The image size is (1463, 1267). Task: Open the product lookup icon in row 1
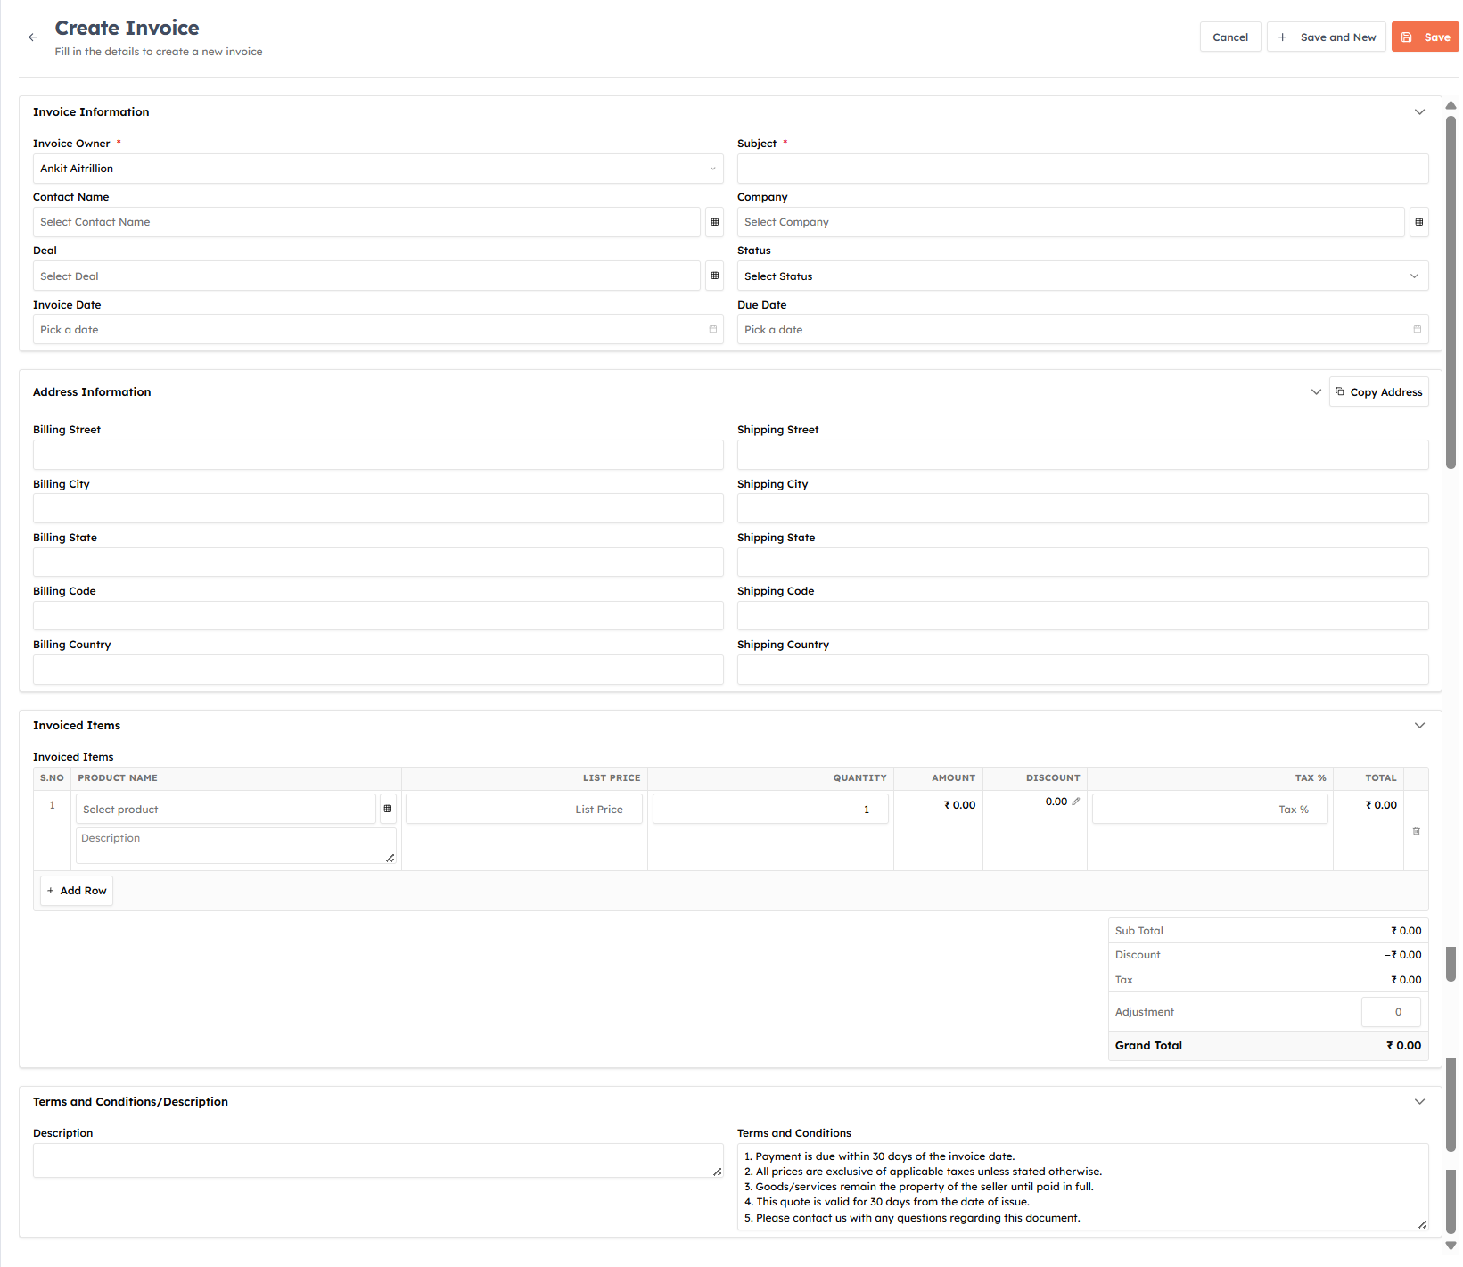point(387,809)
